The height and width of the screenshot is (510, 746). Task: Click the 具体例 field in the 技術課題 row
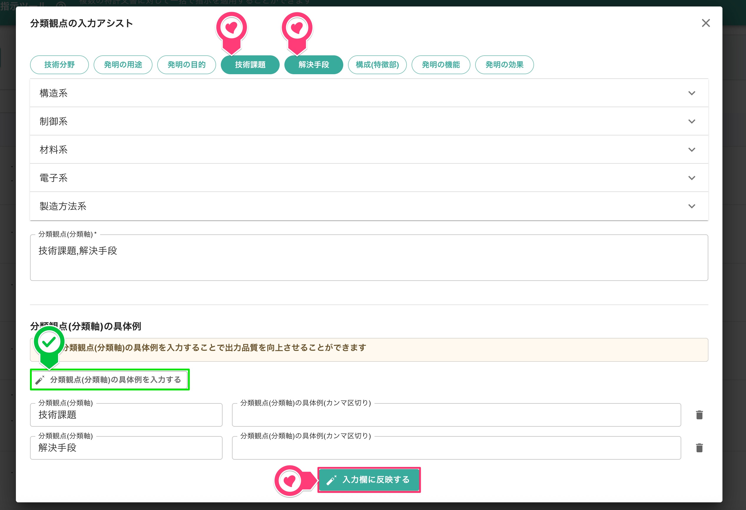point(456,415)
